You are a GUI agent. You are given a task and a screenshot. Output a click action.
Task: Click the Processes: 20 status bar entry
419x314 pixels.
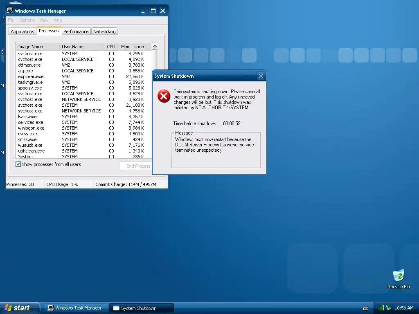[x=20, y=184]
